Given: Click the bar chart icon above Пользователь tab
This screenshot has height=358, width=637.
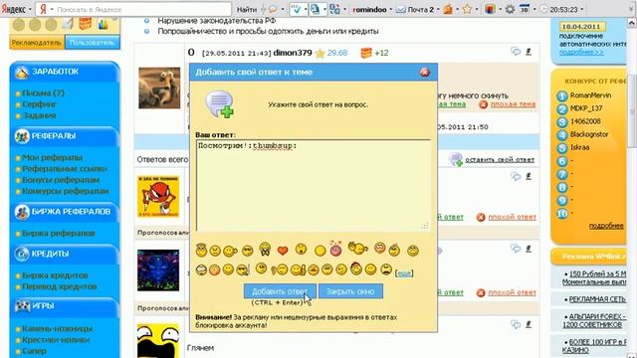Looking at the screenshot, I should pyautogui.click(x=104, y=24).
